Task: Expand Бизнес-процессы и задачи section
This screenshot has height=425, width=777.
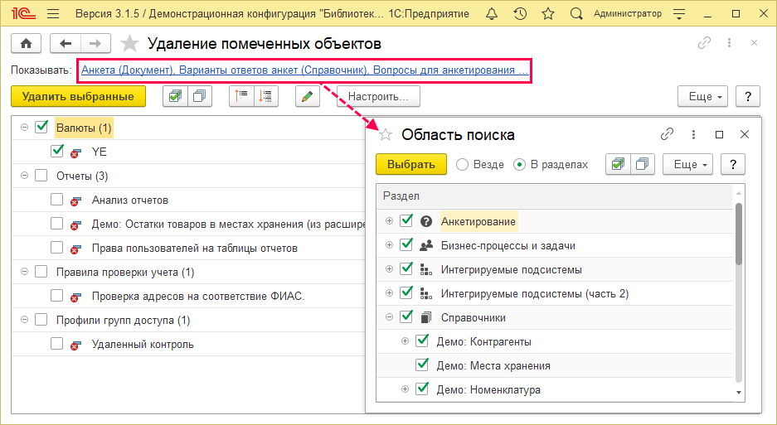Action: point(389,244)
